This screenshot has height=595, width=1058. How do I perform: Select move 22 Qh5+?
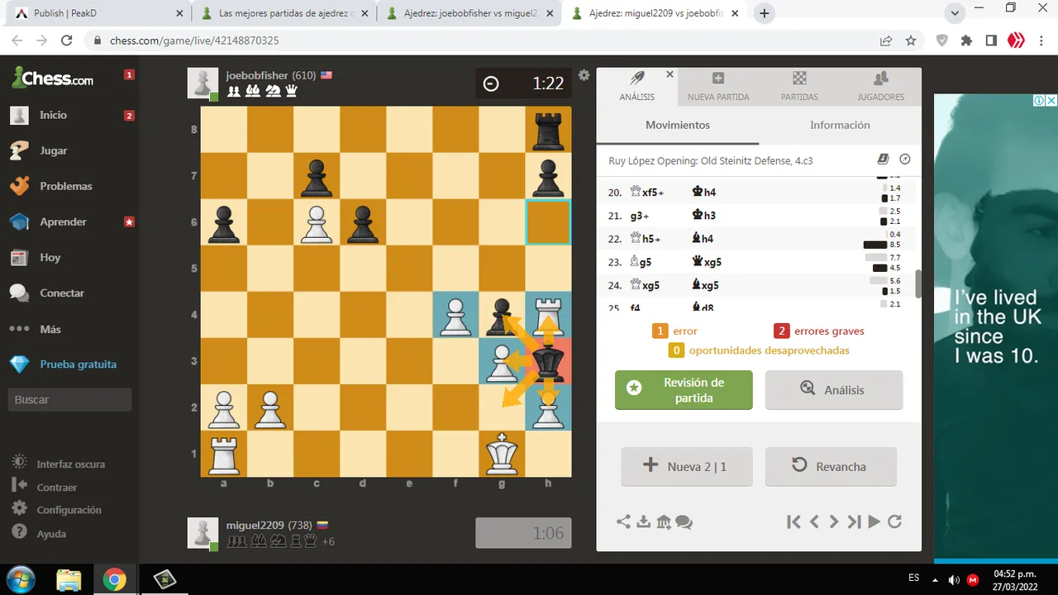[x=647, y=239]
